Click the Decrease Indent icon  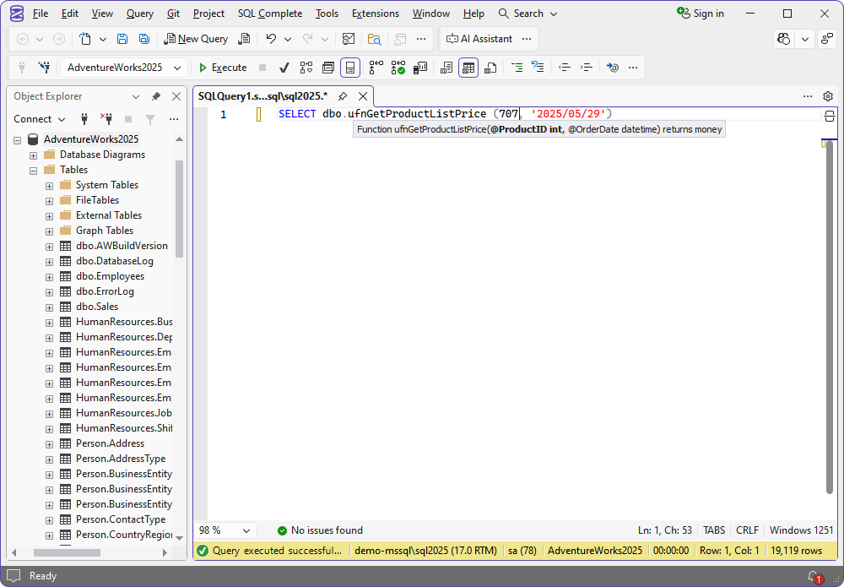tap(564, 68)
